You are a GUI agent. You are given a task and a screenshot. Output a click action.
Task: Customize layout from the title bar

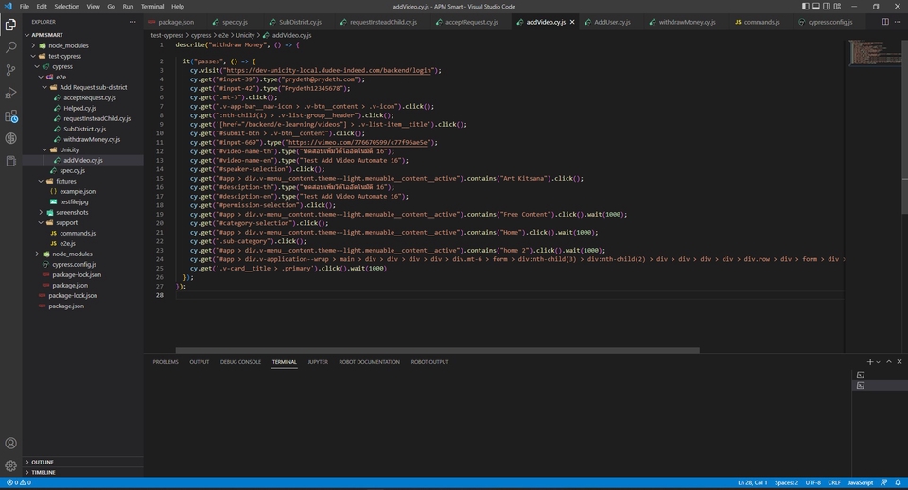pyautogui.click(x=837, y=7)
